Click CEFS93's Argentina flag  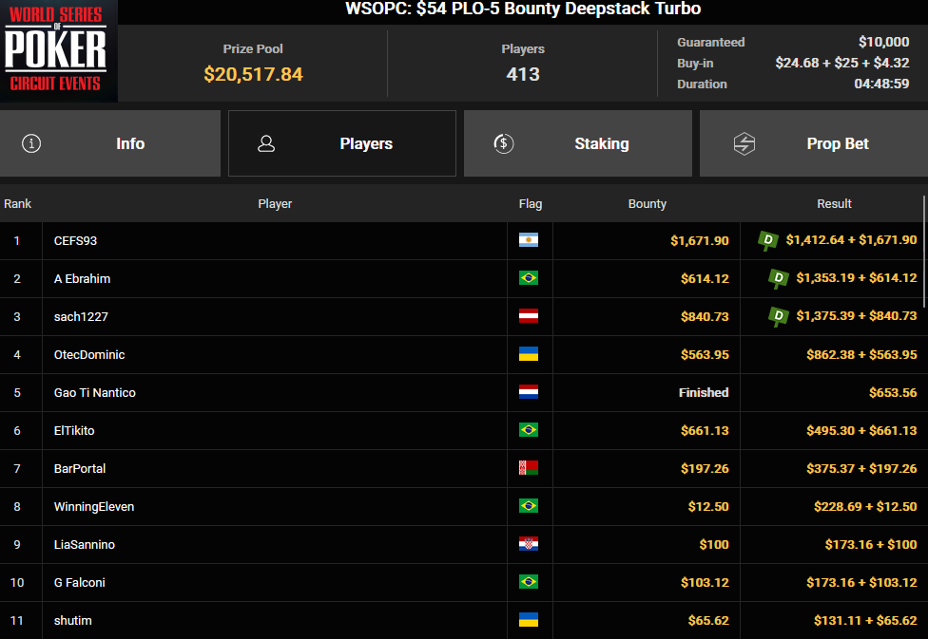pyautogui.click(x=529, y=240)
